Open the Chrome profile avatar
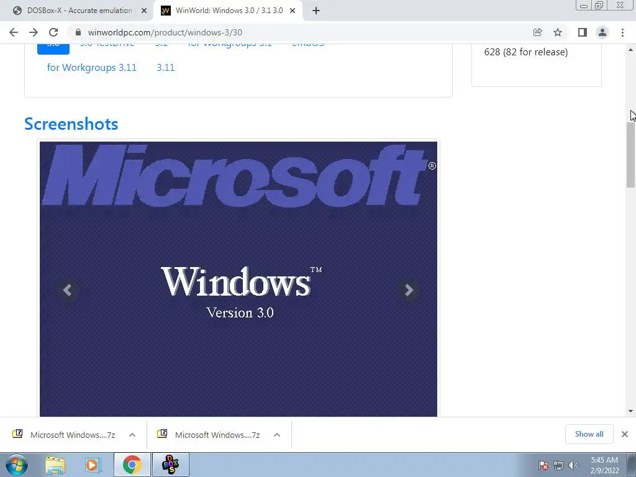 (602, 32)
